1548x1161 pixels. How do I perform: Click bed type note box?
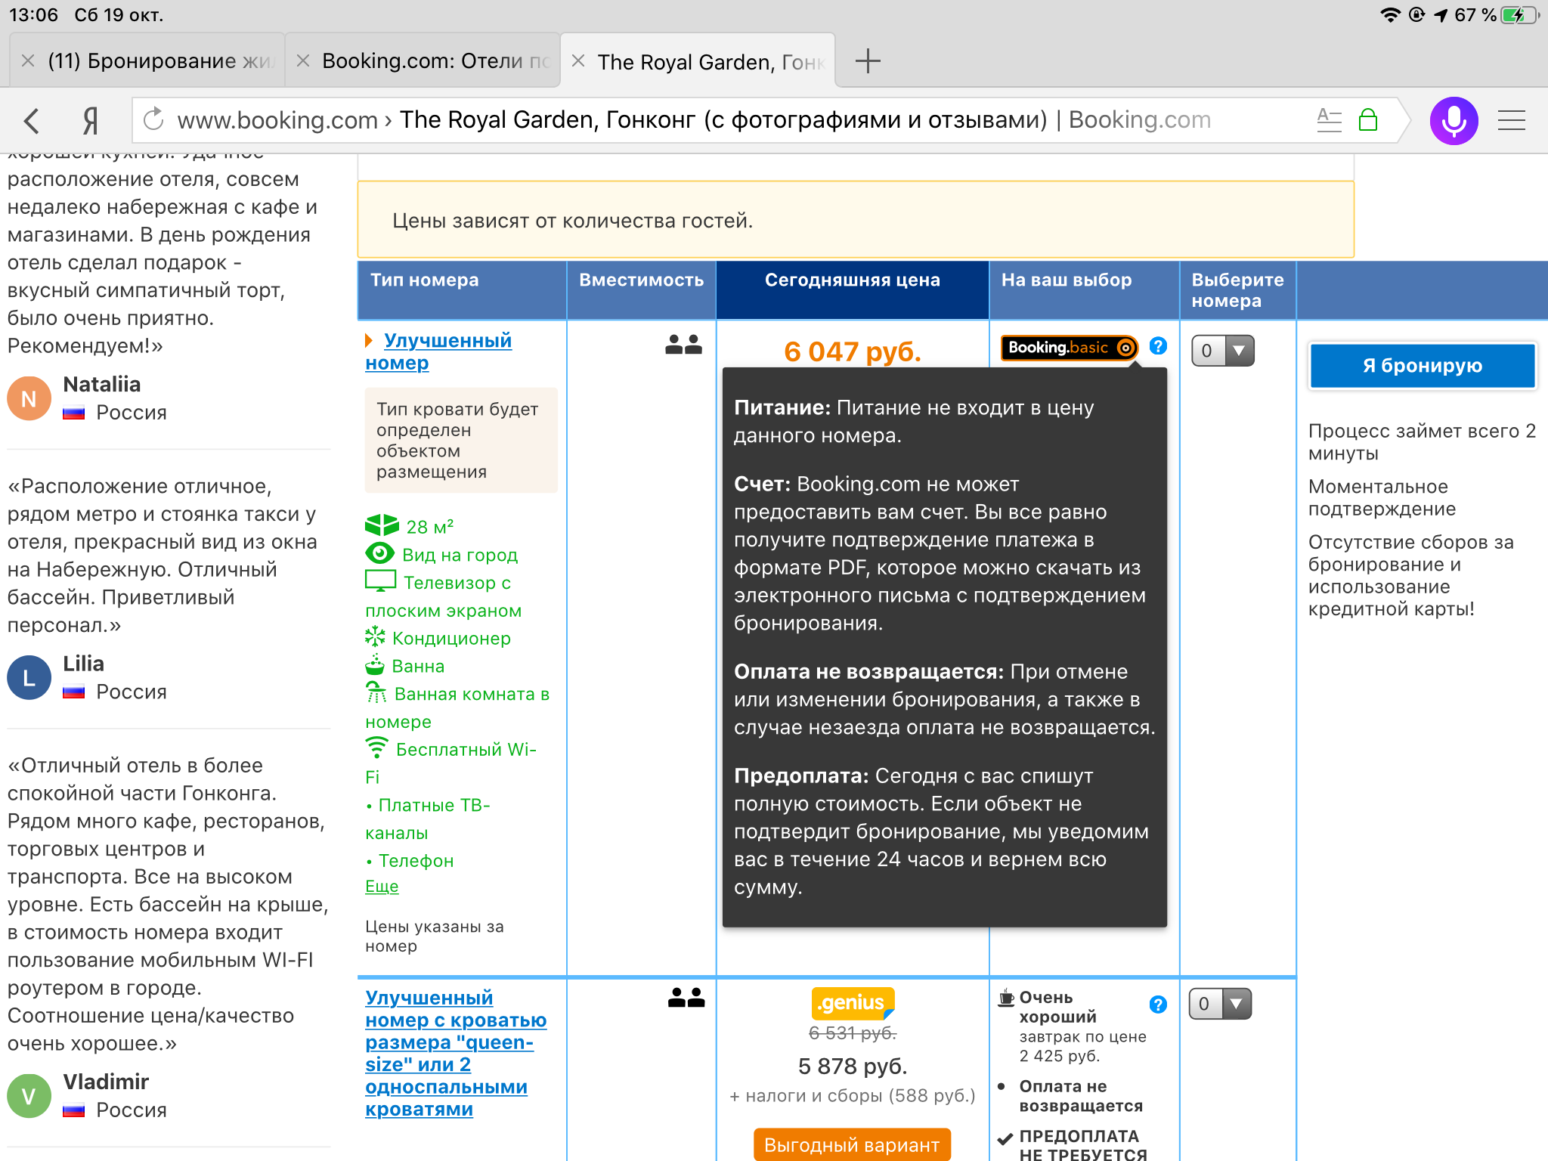click(x=461, y=440)
